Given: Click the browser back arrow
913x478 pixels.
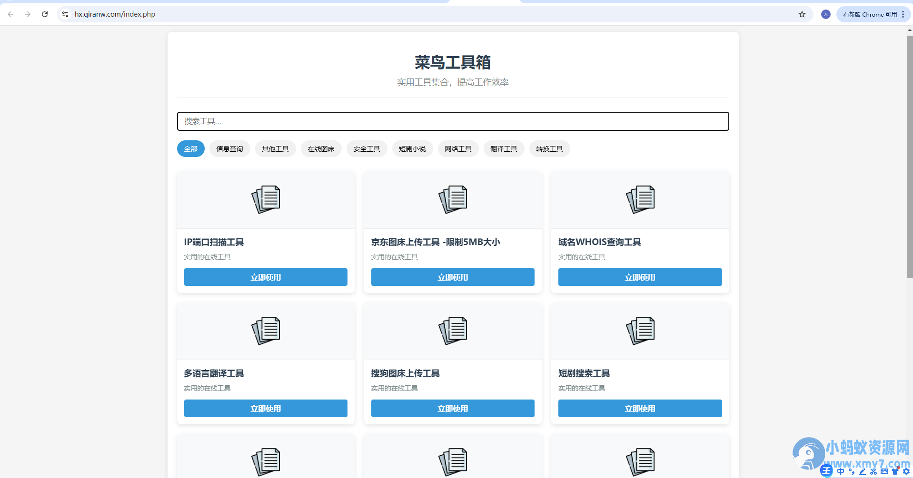Looking at the screenshot, I should 10,14.
